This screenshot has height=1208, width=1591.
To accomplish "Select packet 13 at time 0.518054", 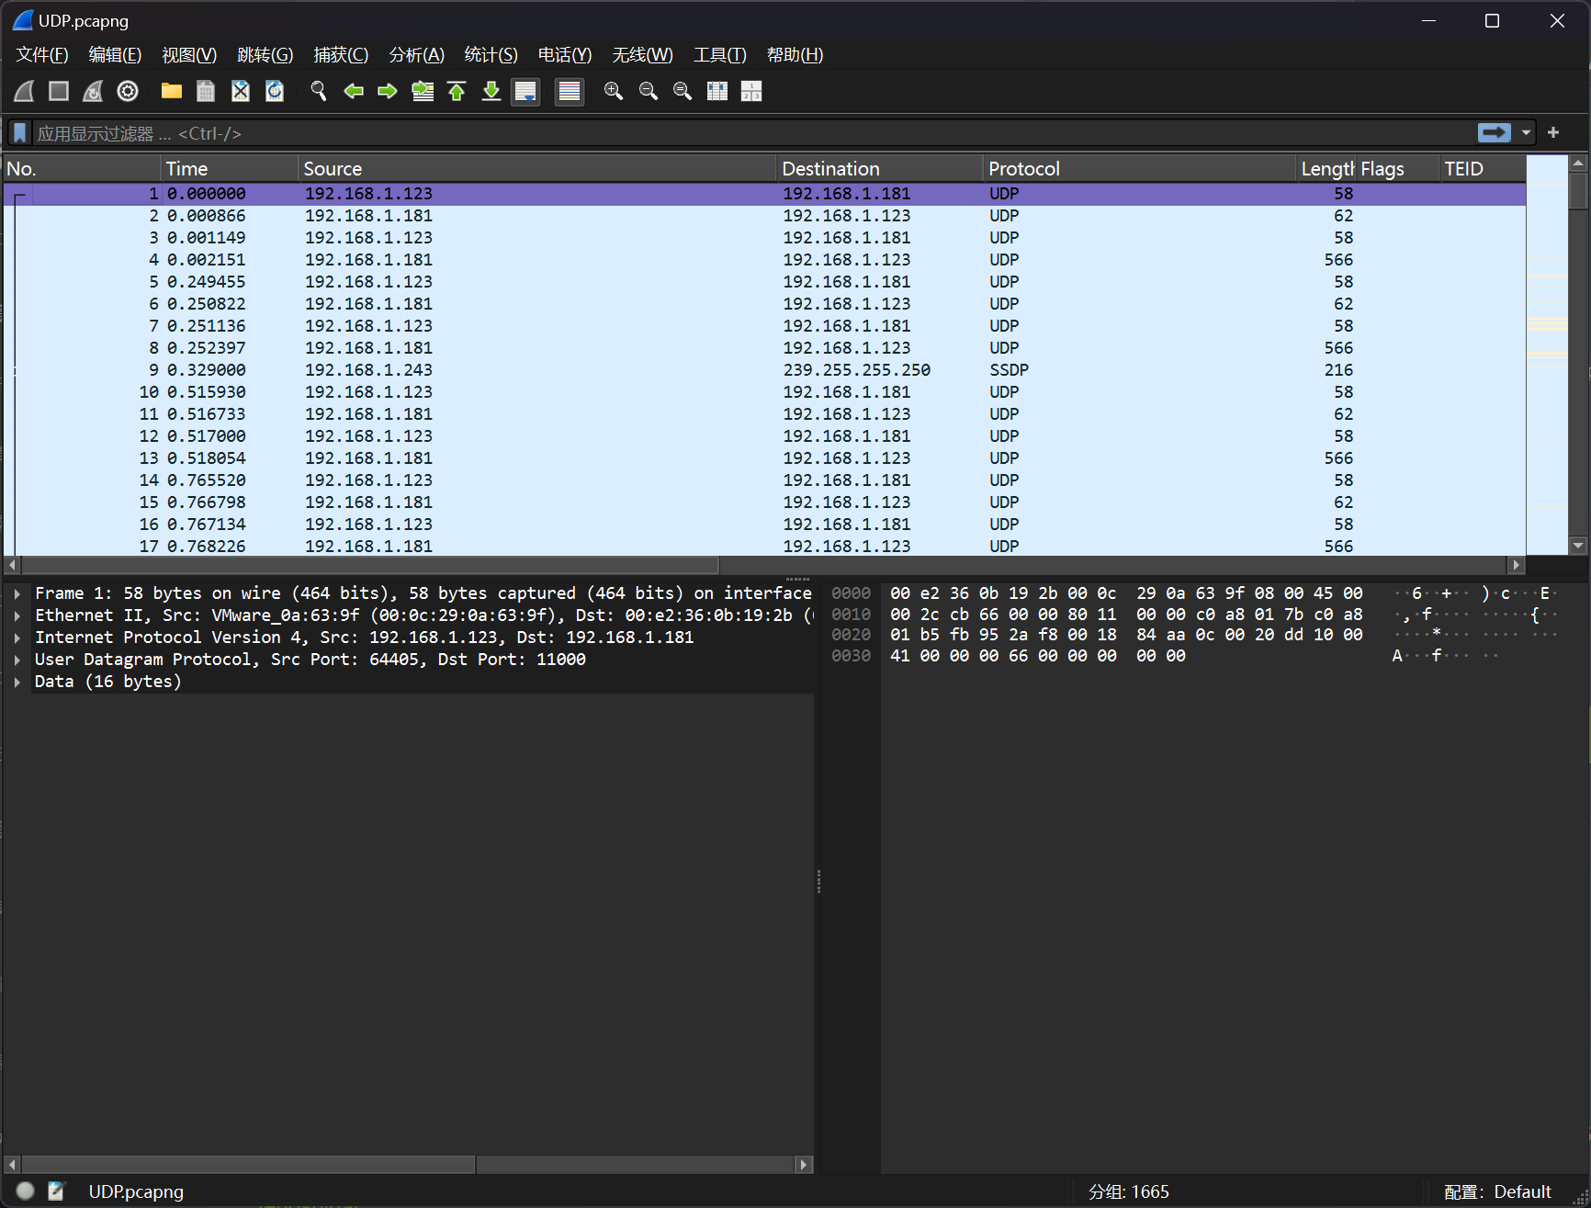I will 764,458.
